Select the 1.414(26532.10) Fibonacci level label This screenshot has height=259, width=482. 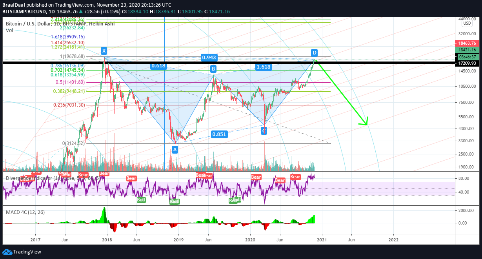(67, 42)
